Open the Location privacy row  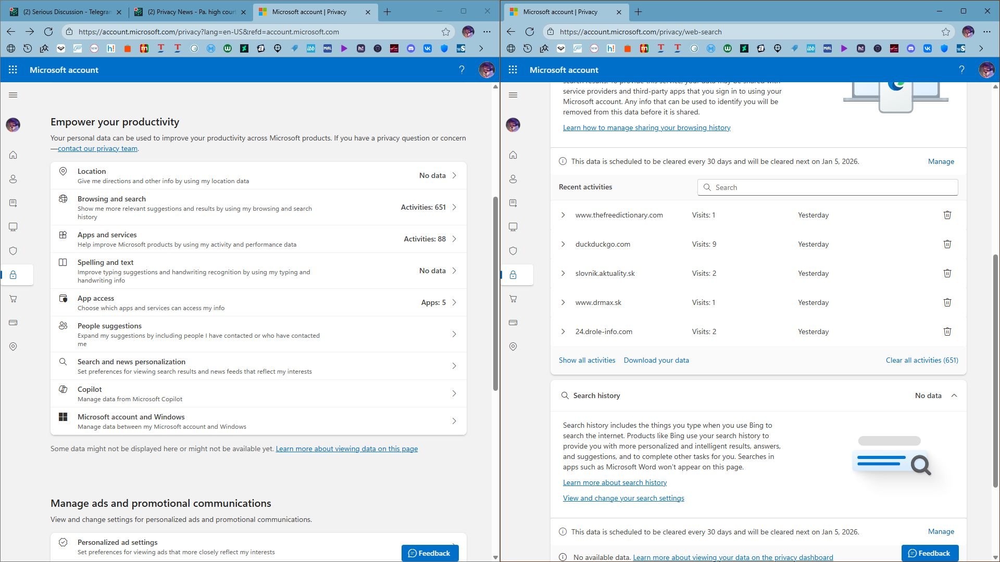pos(258,176)
